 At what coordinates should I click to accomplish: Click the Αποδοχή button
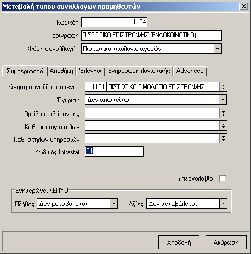tap(179, 243)
